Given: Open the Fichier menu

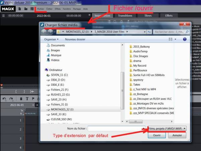Looking at the screenshot, I should click(41, 8).
